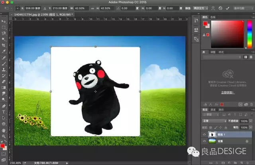This screenshot has width=255, height=165.
Task: Click the change screen mode icon
Action: (4, 160)
